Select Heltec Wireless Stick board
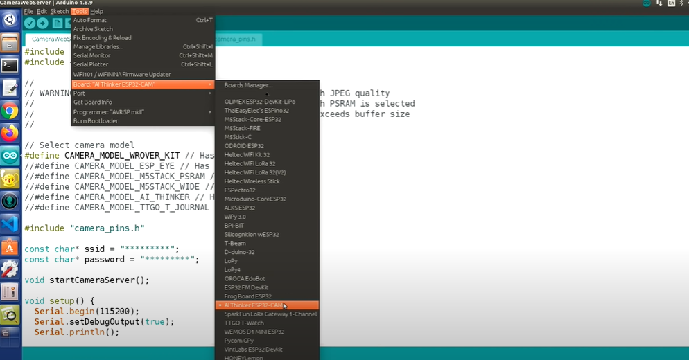 [267, 181]
